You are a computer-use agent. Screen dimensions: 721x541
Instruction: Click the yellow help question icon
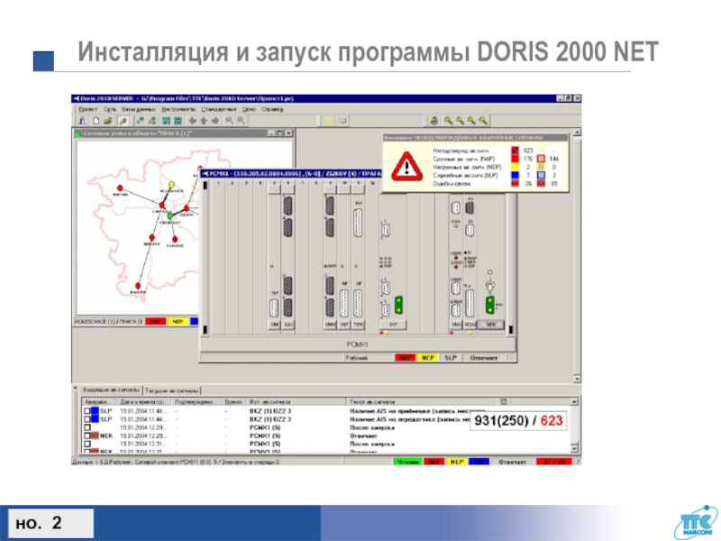pos(327,121)
